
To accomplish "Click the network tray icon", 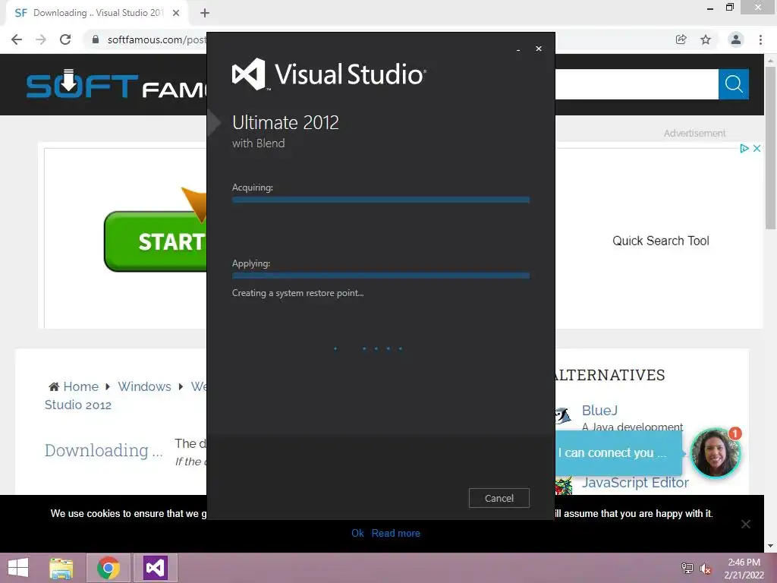I will point(687,568).
